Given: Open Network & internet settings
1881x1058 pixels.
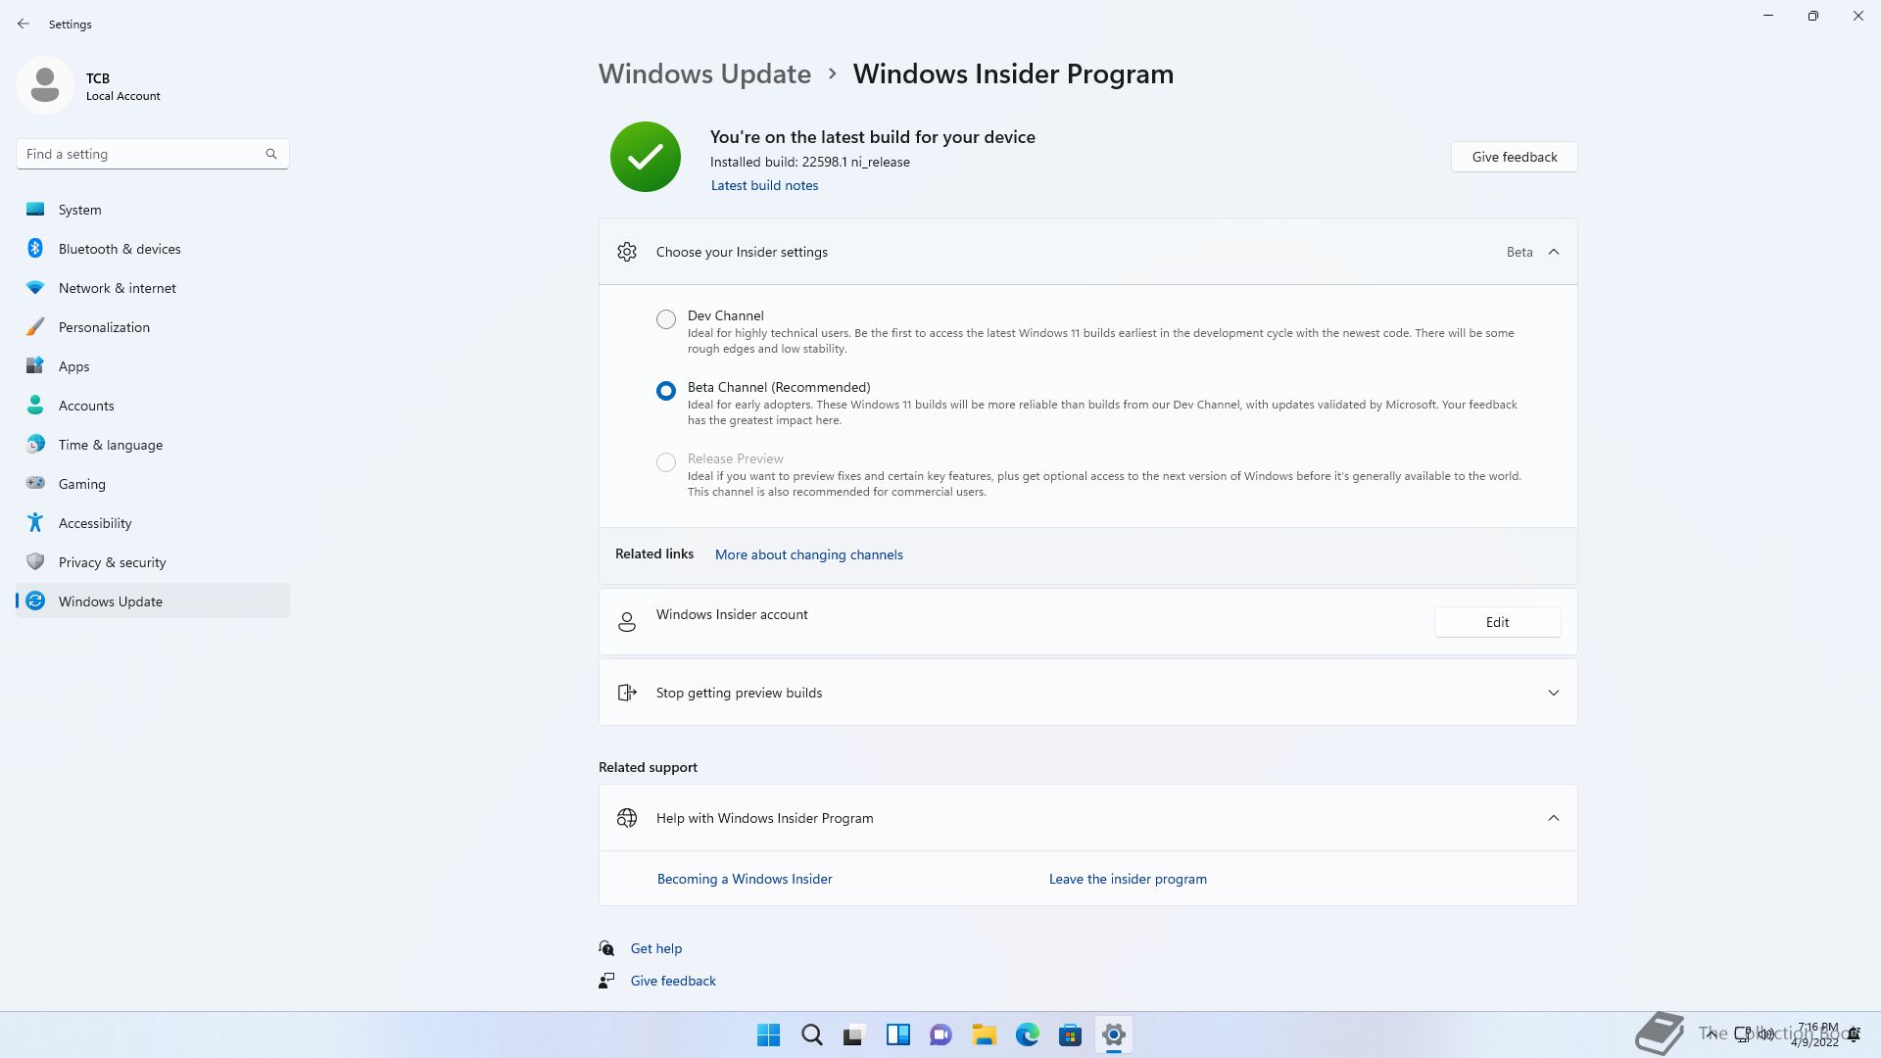Looking at the screenshot, I should [153, 288].
